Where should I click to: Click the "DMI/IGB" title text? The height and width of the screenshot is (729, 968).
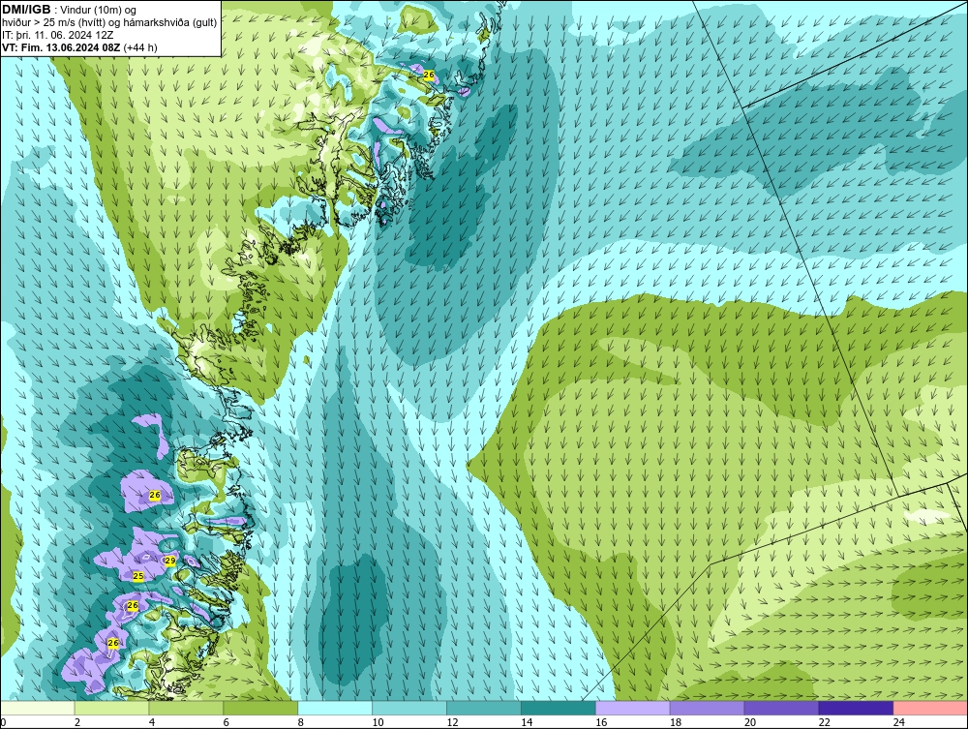point(26,10)
